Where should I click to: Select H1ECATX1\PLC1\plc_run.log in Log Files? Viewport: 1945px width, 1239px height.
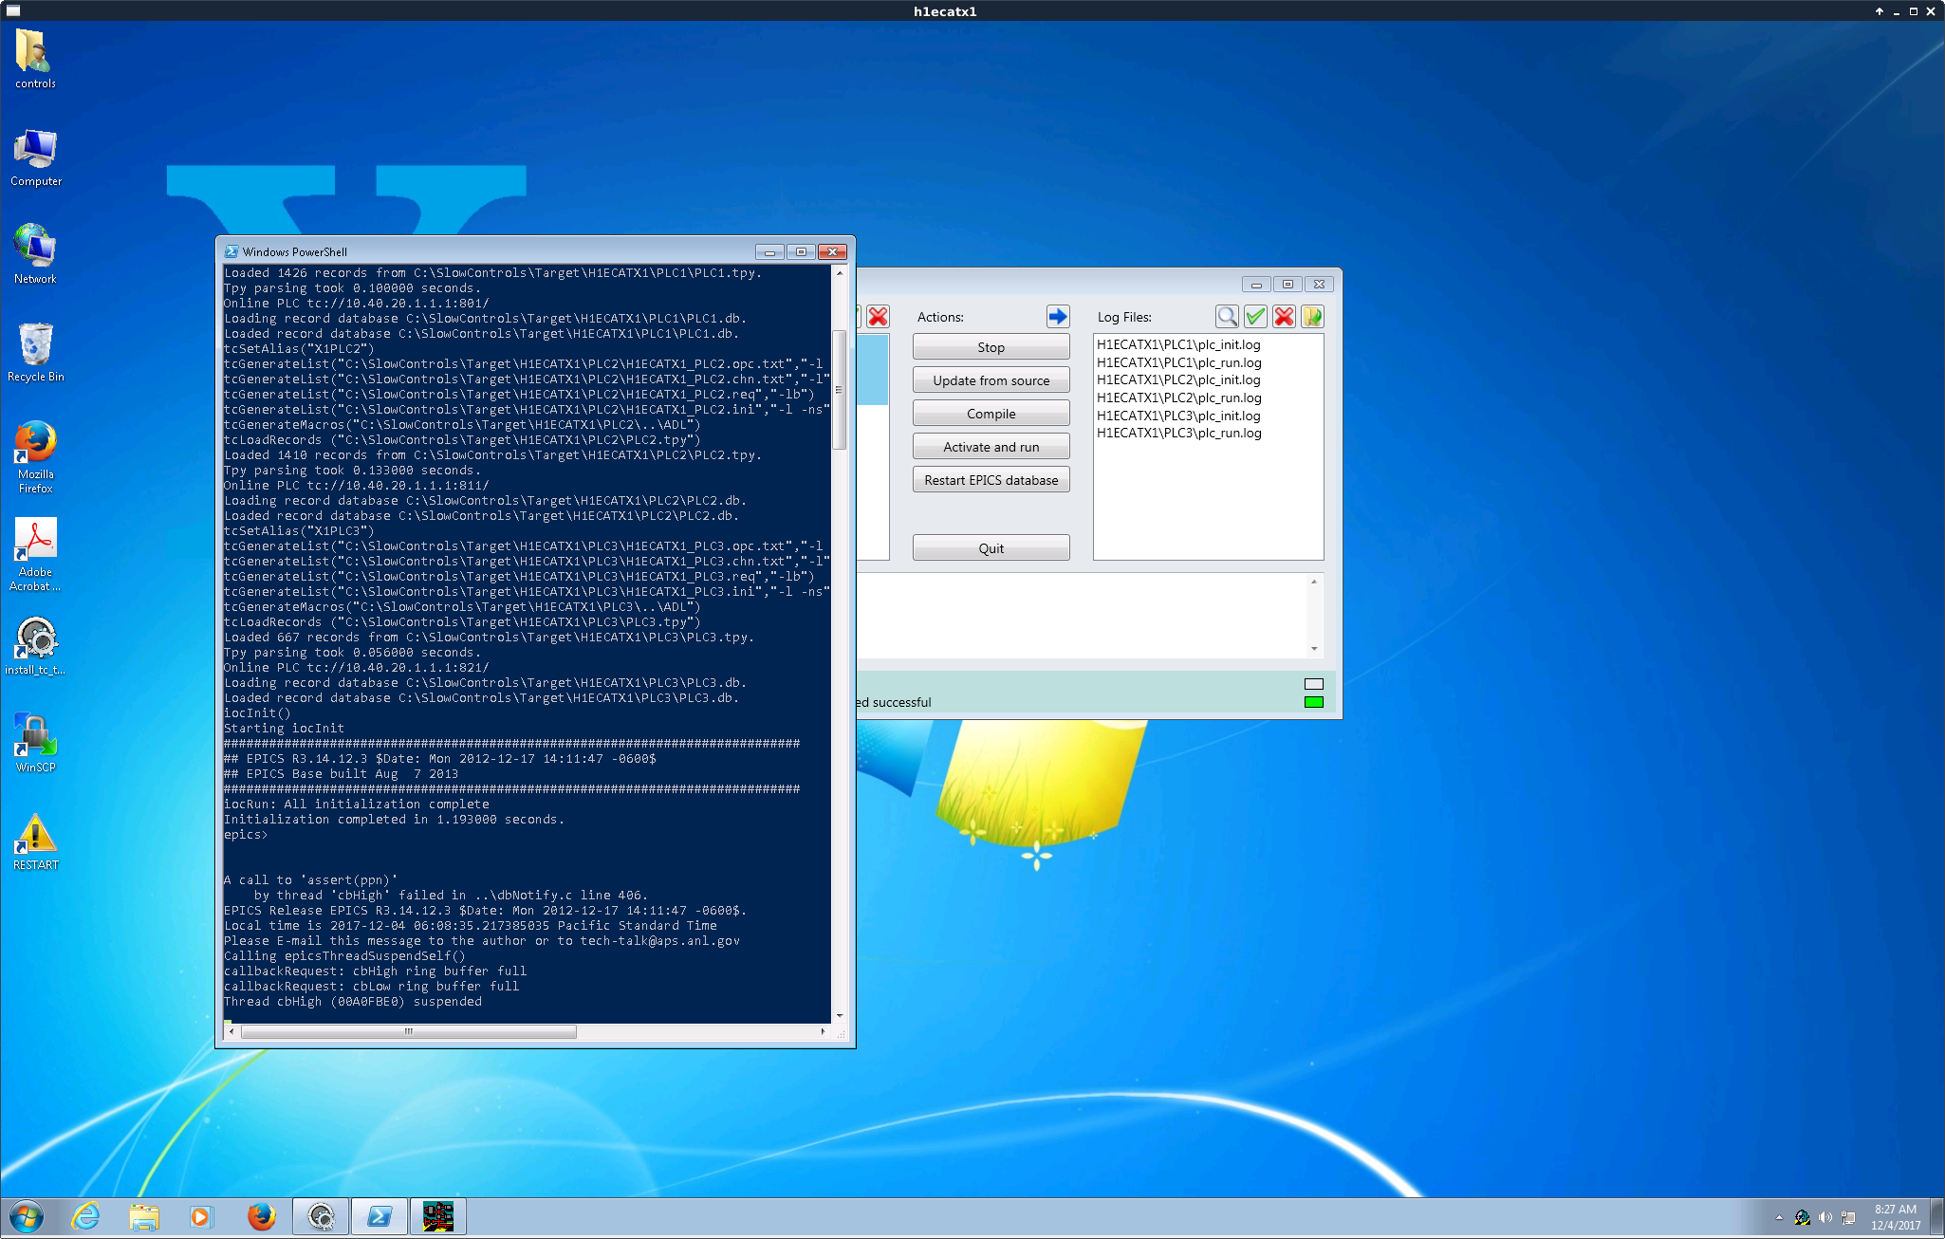[1178, 362]
